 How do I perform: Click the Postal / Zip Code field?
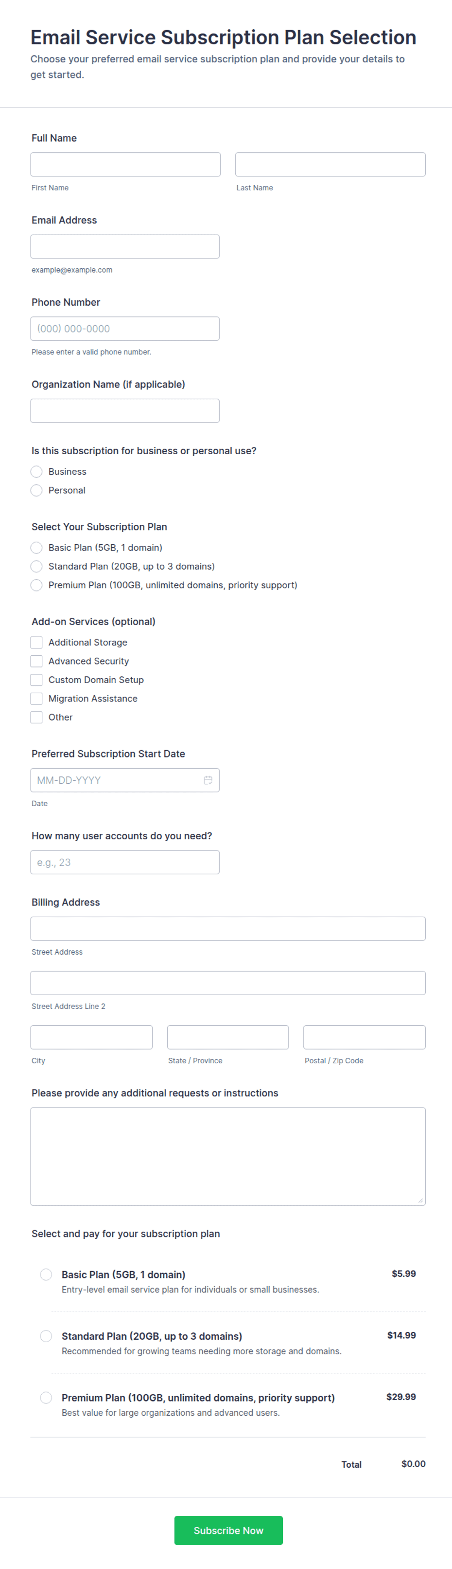(x=364, y=1036)
